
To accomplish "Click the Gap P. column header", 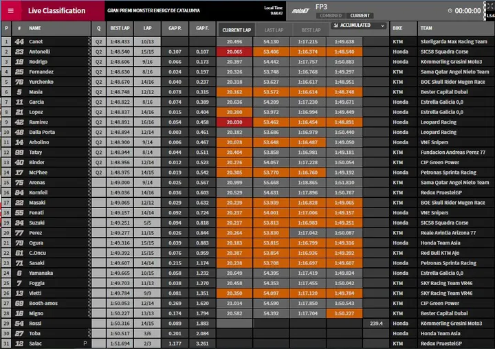I will [175, 28].
